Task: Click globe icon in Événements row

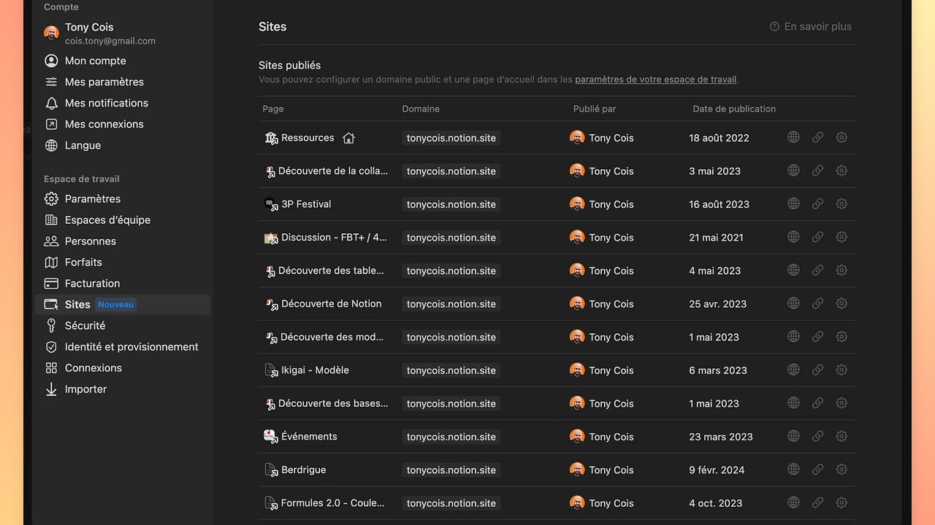Action: click(793, 436)
